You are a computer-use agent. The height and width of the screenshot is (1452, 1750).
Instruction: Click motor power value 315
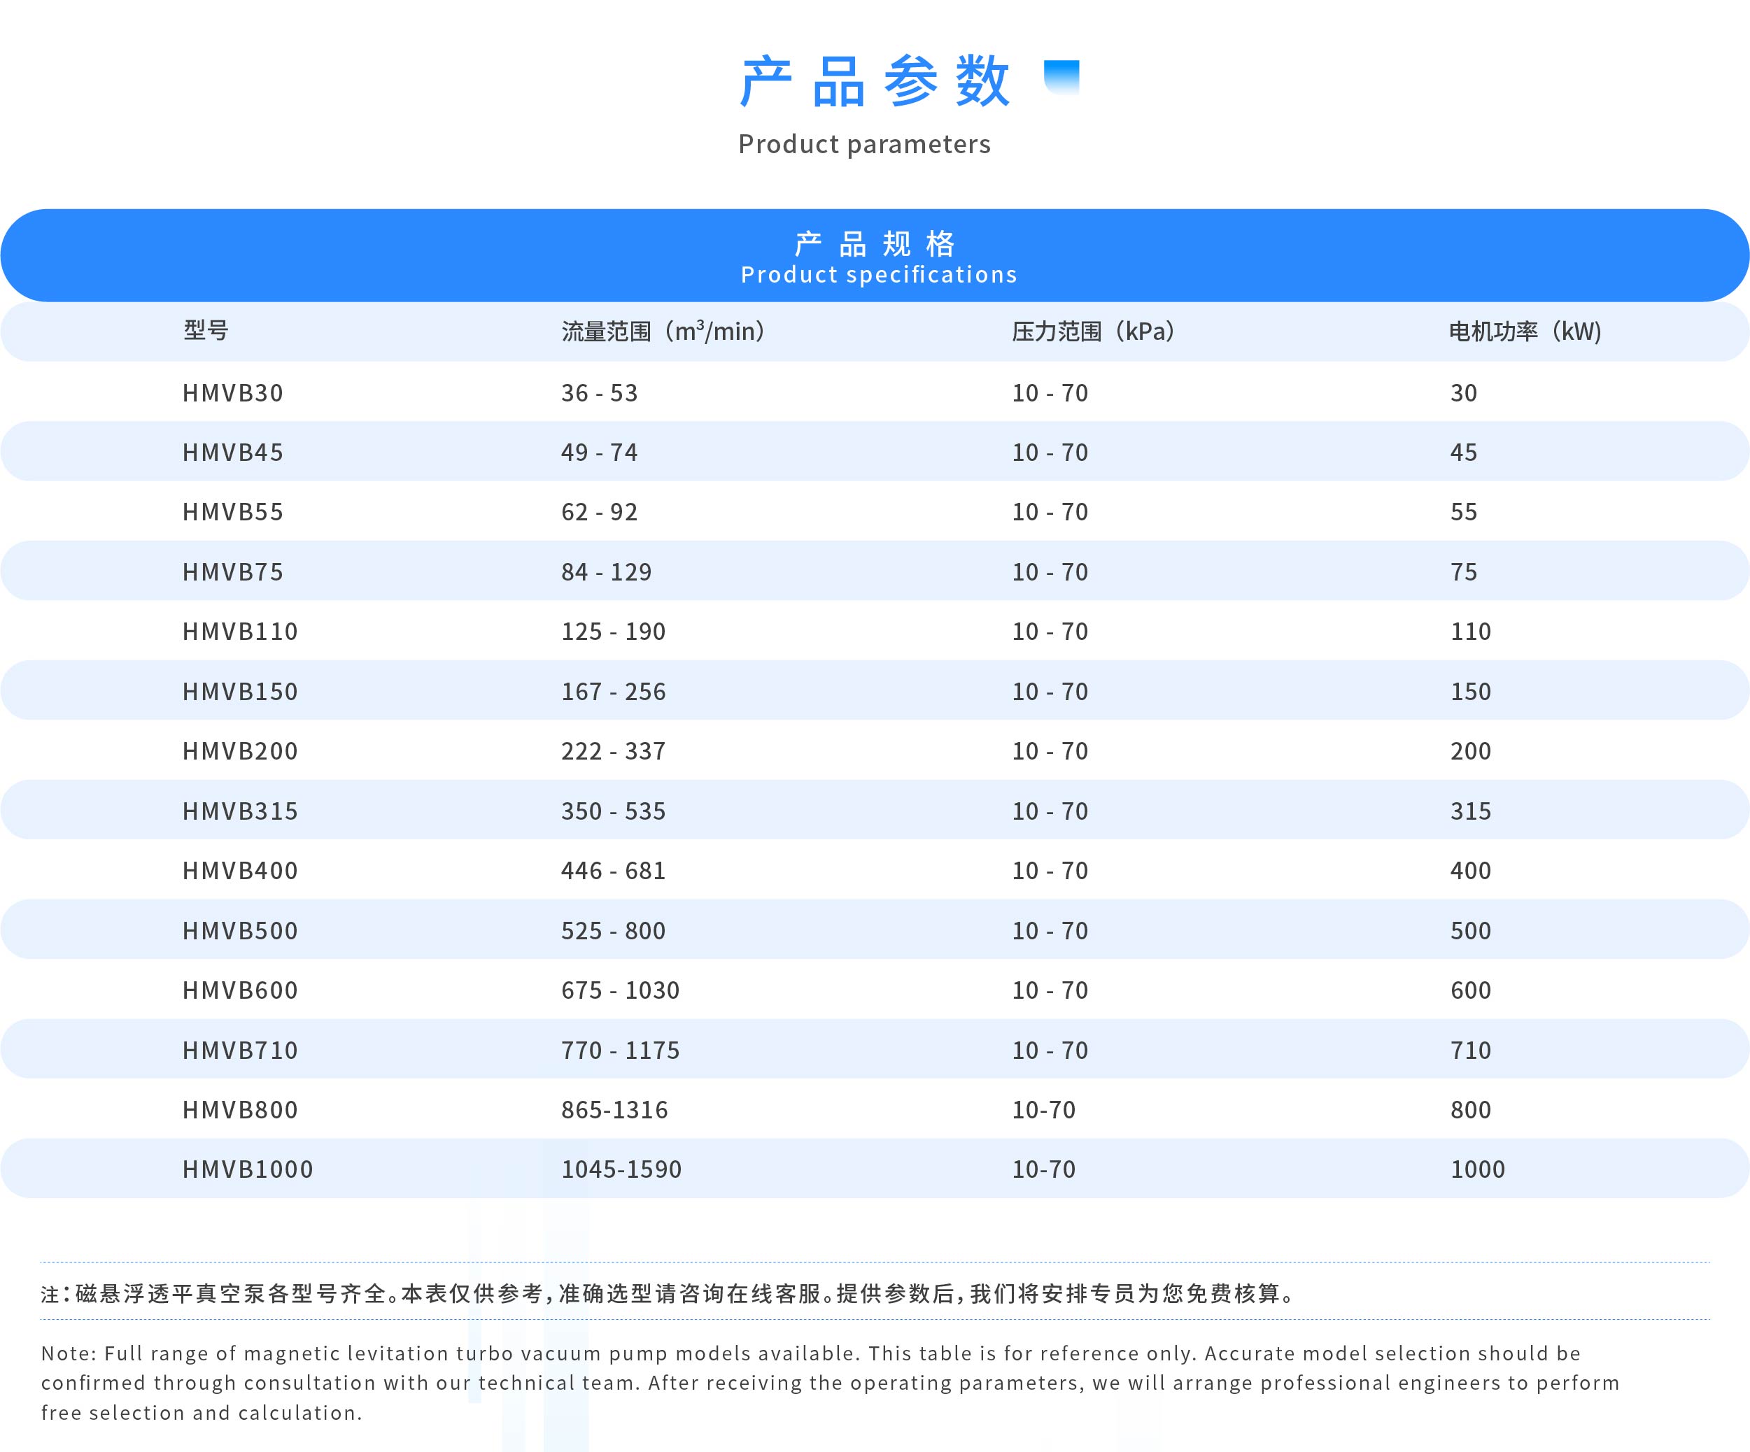[x=1471, y=811]
